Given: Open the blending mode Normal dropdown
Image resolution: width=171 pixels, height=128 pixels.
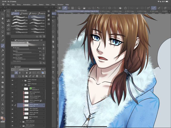Looking at the screenshot, I should (x=23, y=70).
